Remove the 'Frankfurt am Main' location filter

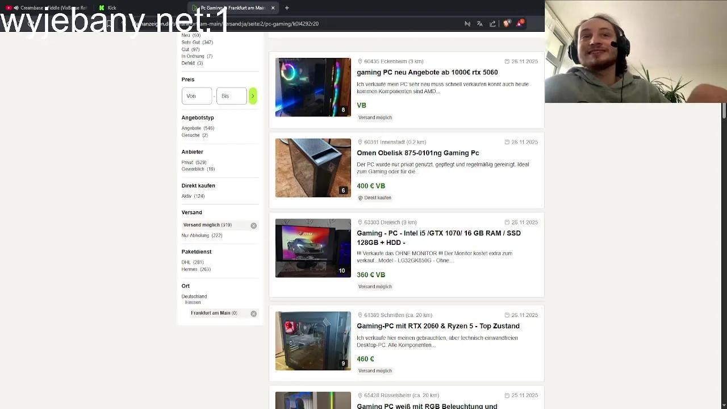click(x=254, y=314)
